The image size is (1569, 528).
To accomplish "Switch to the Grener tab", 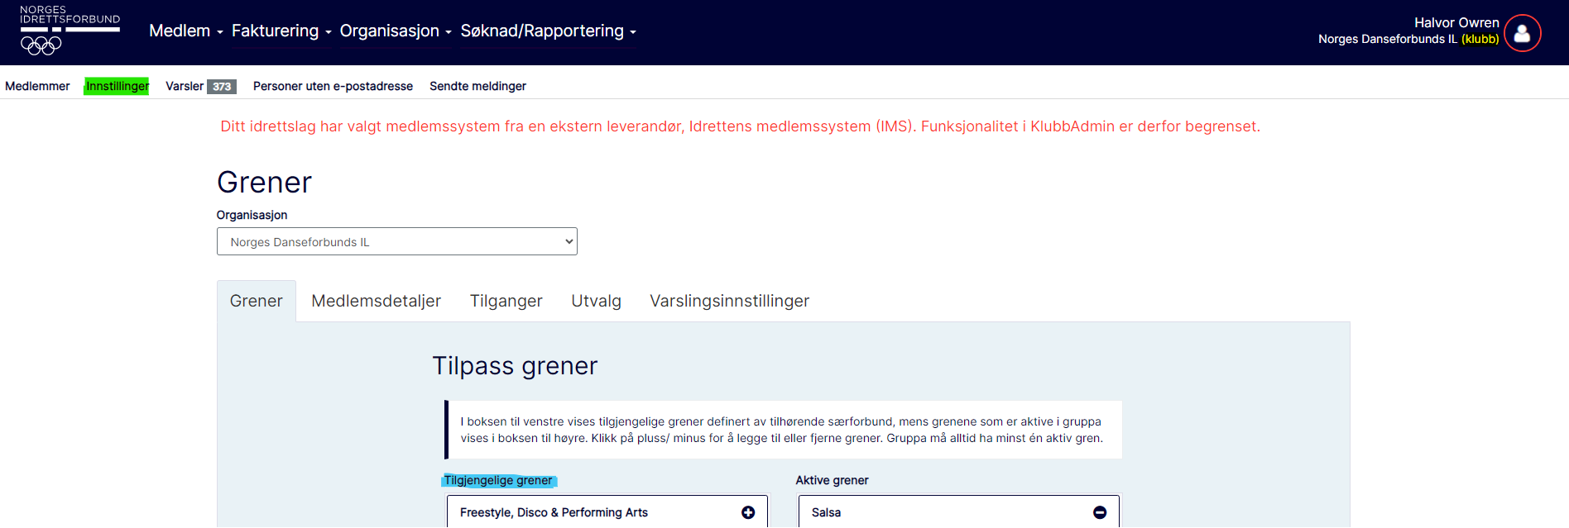I will tap(257, 301).
